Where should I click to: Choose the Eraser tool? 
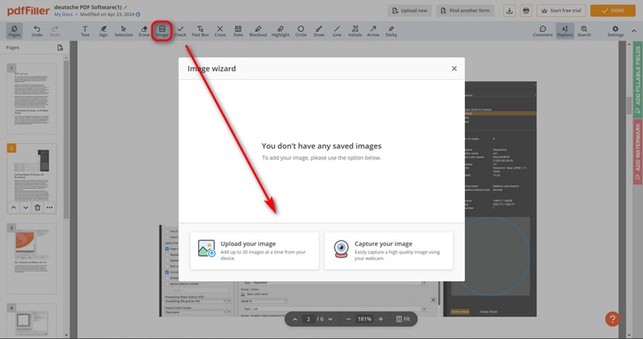144,31
